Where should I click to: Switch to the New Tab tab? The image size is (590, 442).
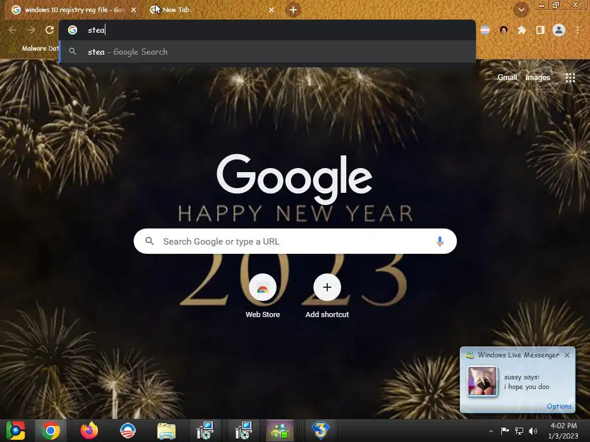tap(211, 10)
